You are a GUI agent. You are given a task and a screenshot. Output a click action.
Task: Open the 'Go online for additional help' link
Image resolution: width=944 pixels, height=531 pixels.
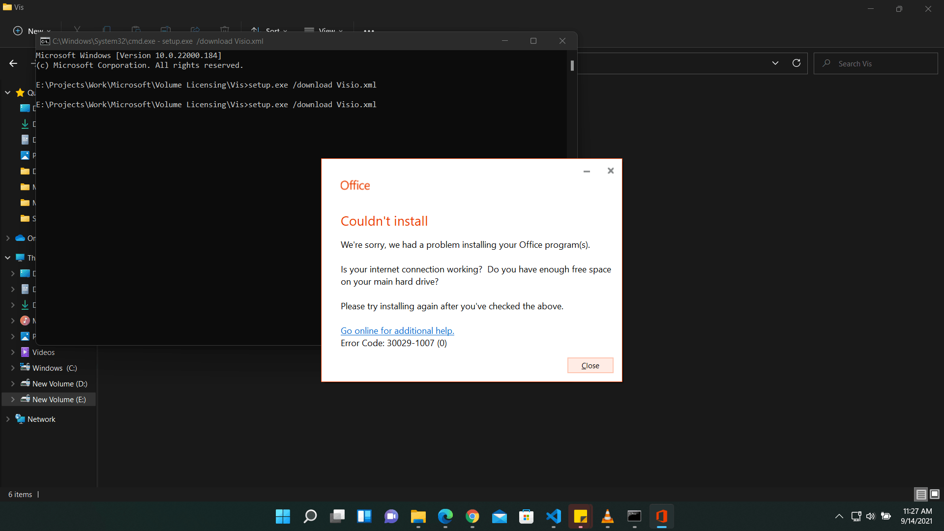[397, 331]
